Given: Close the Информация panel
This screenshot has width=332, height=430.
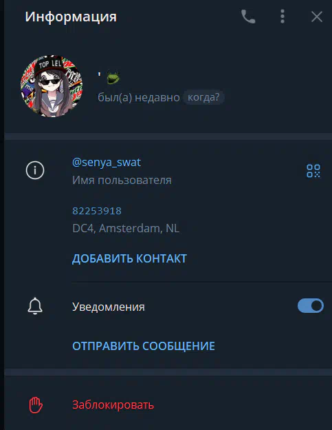Looking at the screenshot, I should pyautogui.click(x=317, y=17).
